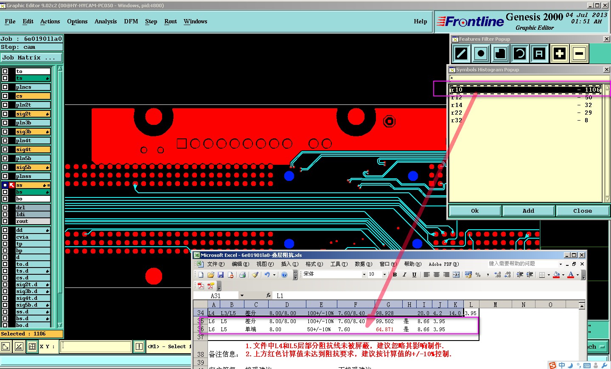
Task: Click Close in Symbols Histogram Popup
Action: pos(583,211)
